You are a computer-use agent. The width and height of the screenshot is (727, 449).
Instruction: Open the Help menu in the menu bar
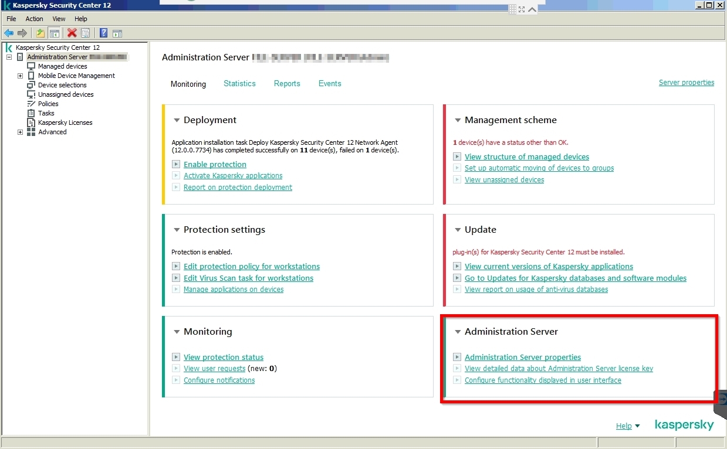coord(81,19)
